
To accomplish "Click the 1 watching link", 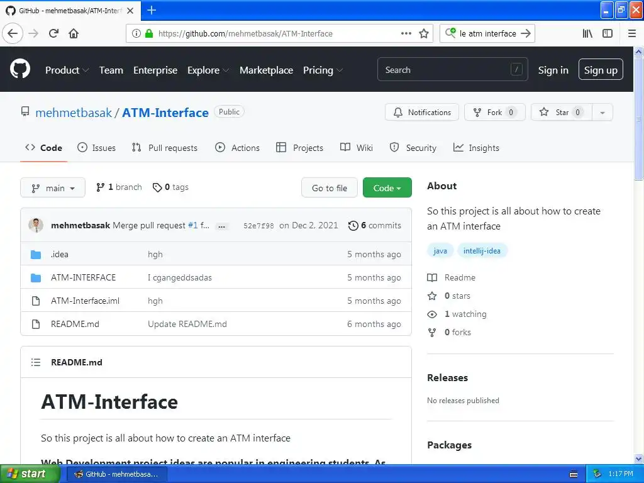I will (x=457, y=314).
